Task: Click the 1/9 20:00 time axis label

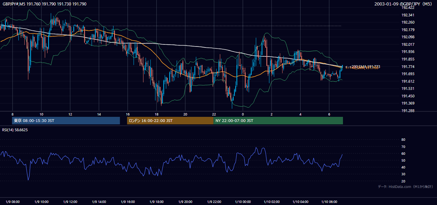Action: click(185, 202)
